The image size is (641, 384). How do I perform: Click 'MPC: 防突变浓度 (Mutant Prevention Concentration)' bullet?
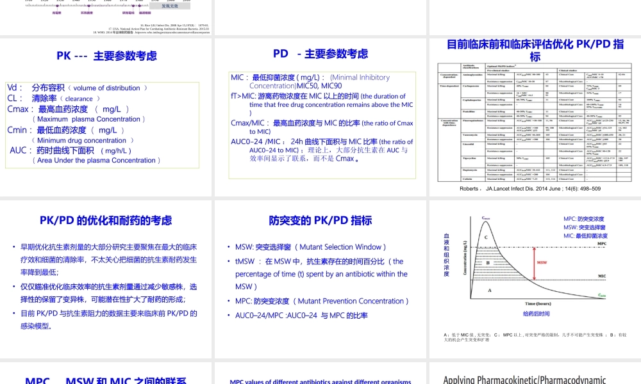(322, 301)
